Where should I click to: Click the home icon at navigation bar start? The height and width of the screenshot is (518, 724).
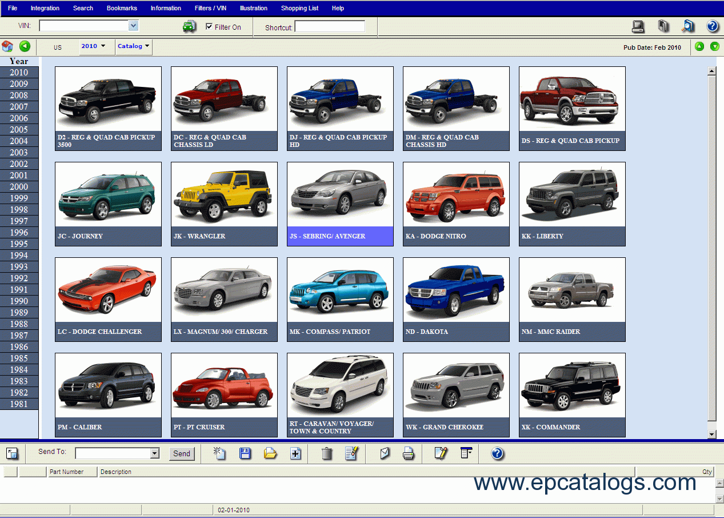pos(7,46)
